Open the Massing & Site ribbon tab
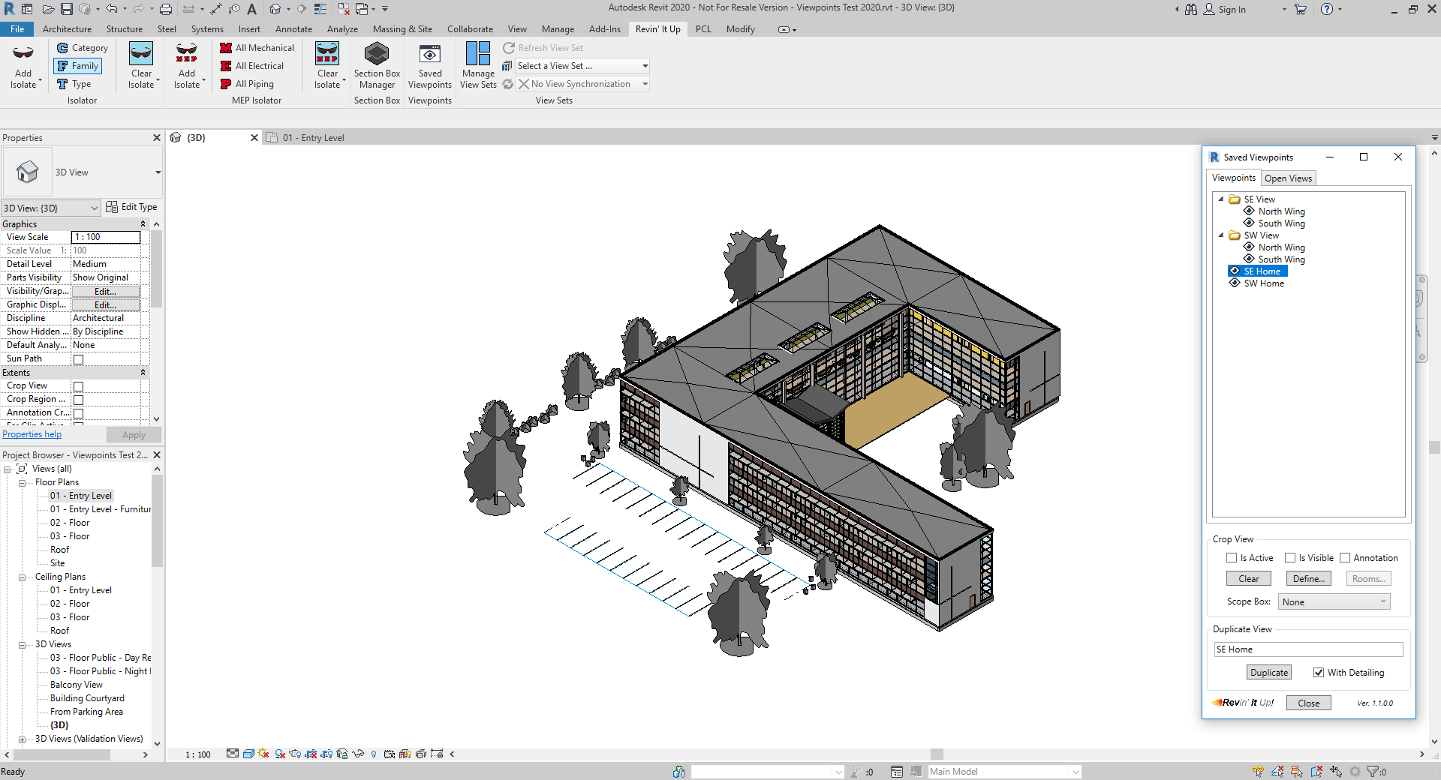1441x780 pixels. (402, 29)
